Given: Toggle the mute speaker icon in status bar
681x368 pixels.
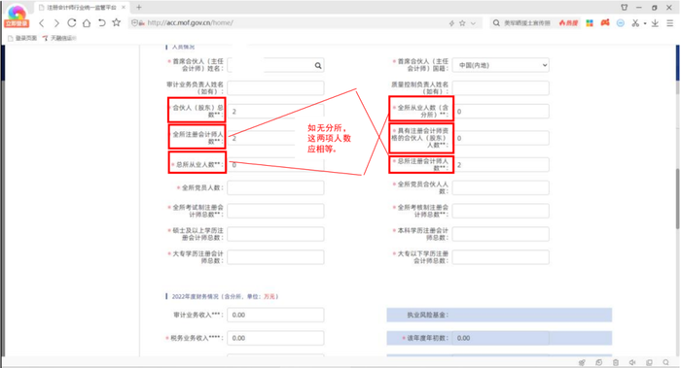Looking at the screenshot, I should (x=632, y=362).
